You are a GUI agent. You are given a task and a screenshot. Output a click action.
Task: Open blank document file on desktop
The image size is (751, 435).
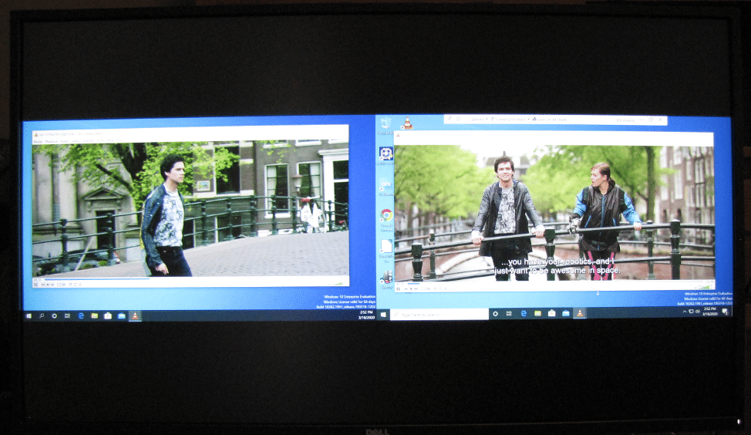[386, 250]
